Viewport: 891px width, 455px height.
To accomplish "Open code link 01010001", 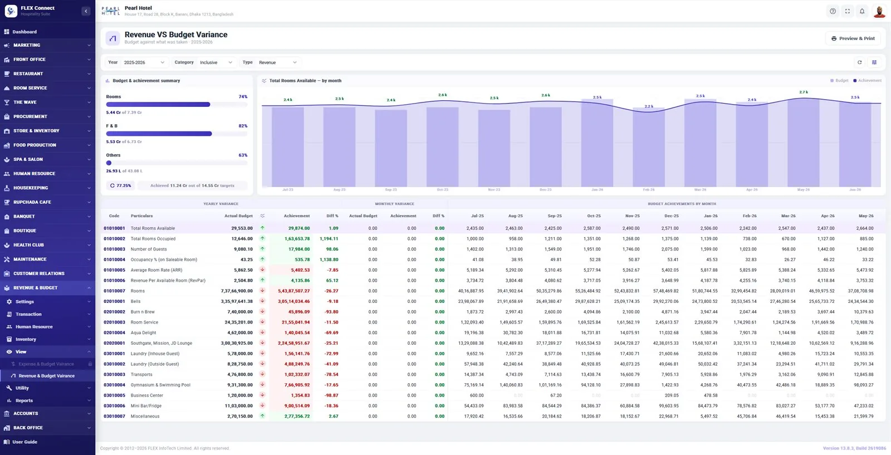I will 114,228.
